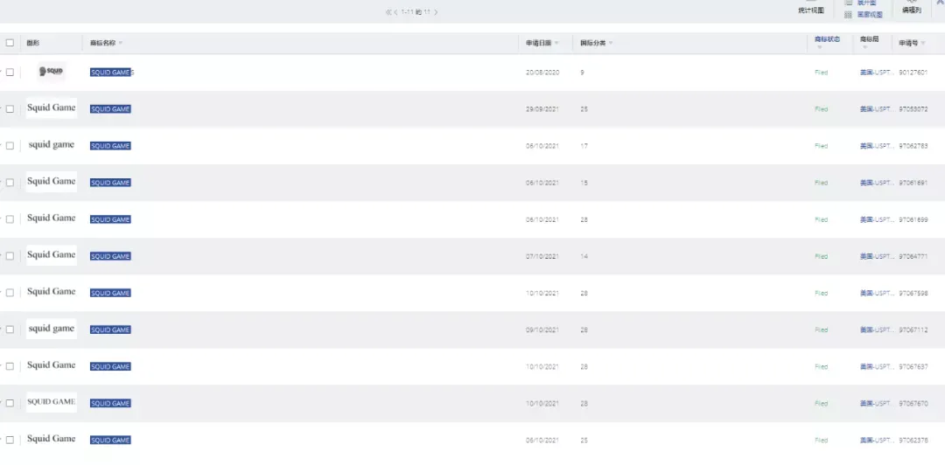The height and width of the screenshot is (465, 945).
Task: Click the grid icon beside 图層视图
Action: (848, 15)
